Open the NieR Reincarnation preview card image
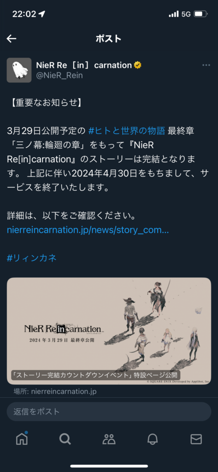This screenshot has height=472, width=218. (109, 331)
